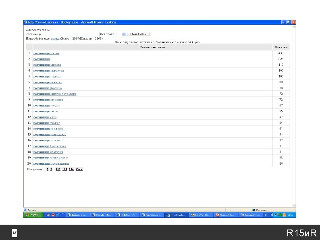Open the гостиницы в одессе link in row 14
Image resolution: width=320 pixels, height=240 pixels.
tap(48, 129)
